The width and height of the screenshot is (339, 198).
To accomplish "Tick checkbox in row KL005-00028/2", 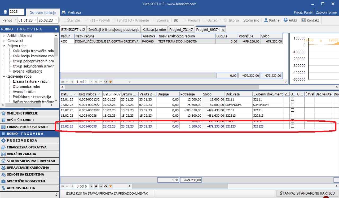I will pyautogui.click(x=293, y=110).
